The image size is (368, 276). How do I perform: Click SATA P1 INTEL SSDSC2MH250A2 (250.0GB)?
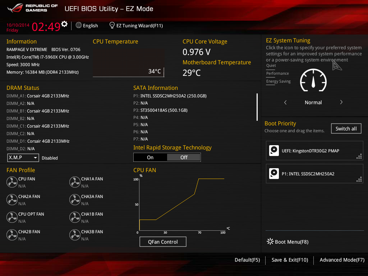(x=170, y=96)
